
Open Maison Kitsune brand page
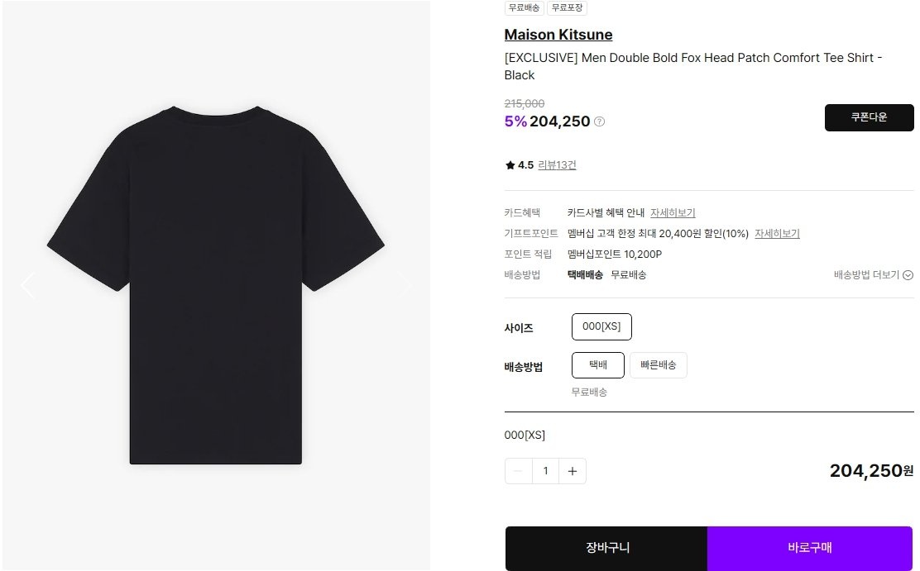click(x=558, y=35)
